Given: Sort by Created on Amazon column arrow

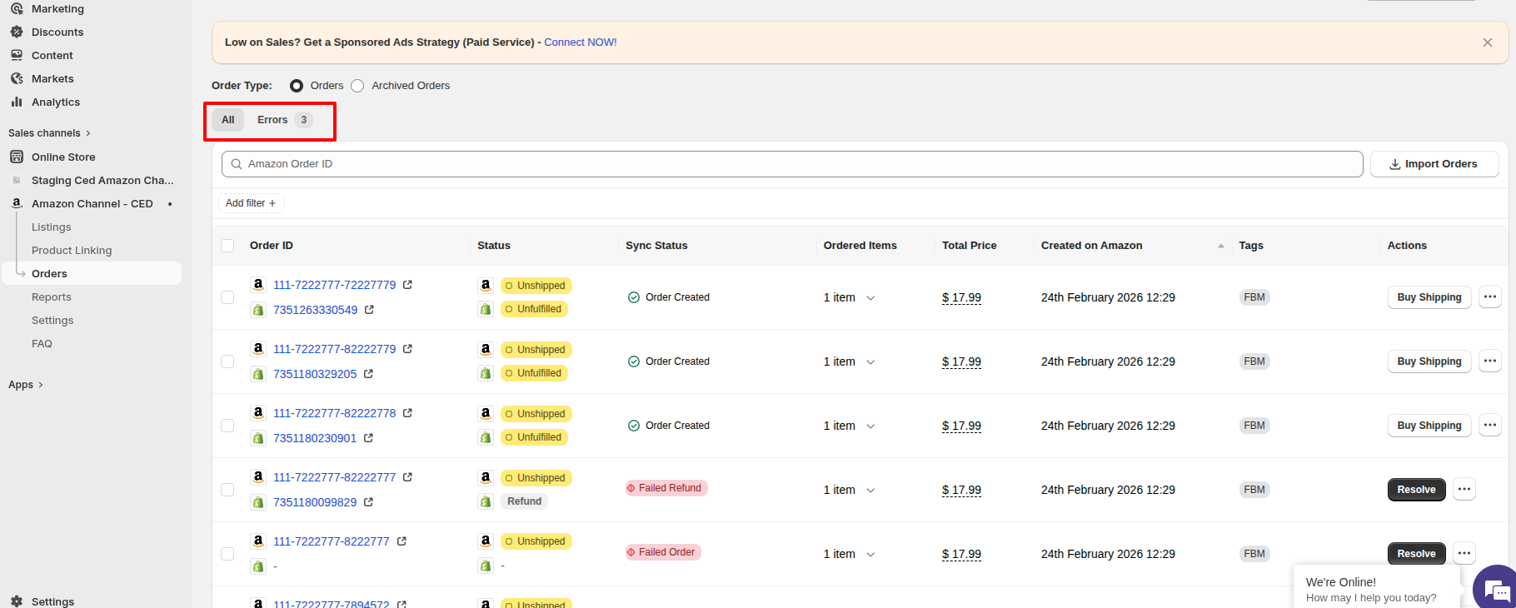Looking at the screenshot, I should tap(1221, 246).
